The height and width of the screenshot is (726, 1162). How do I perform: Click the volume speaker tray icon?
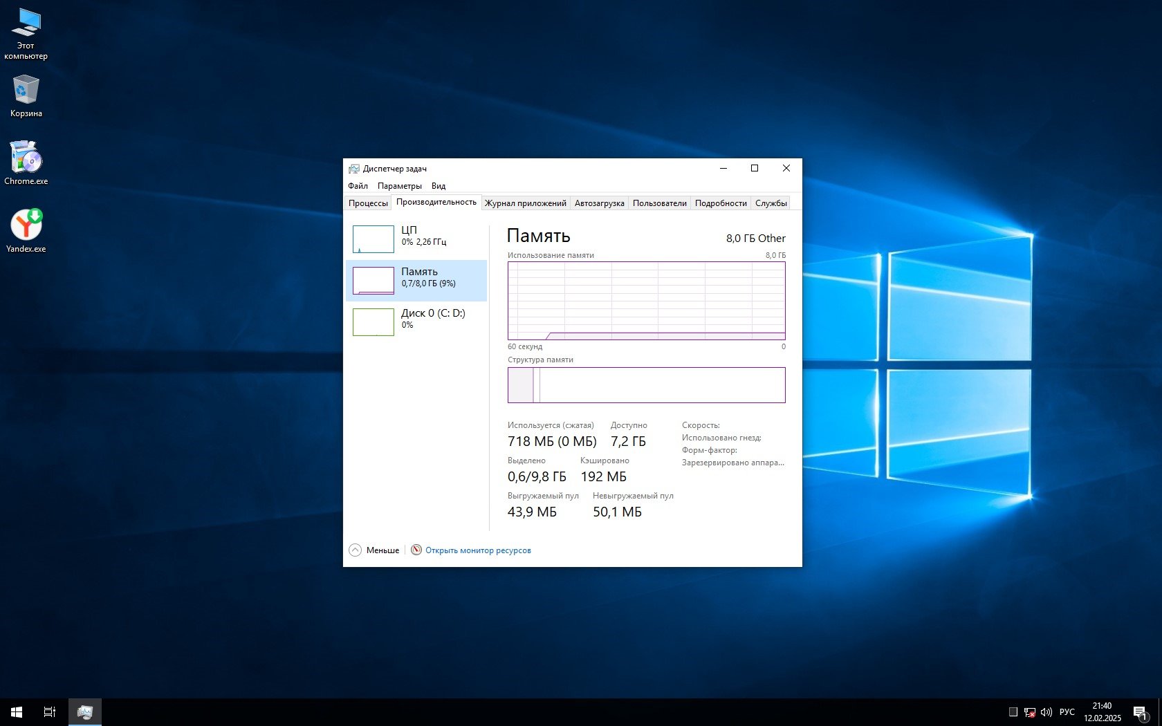pyautogui.click(x=1046, y=711)
